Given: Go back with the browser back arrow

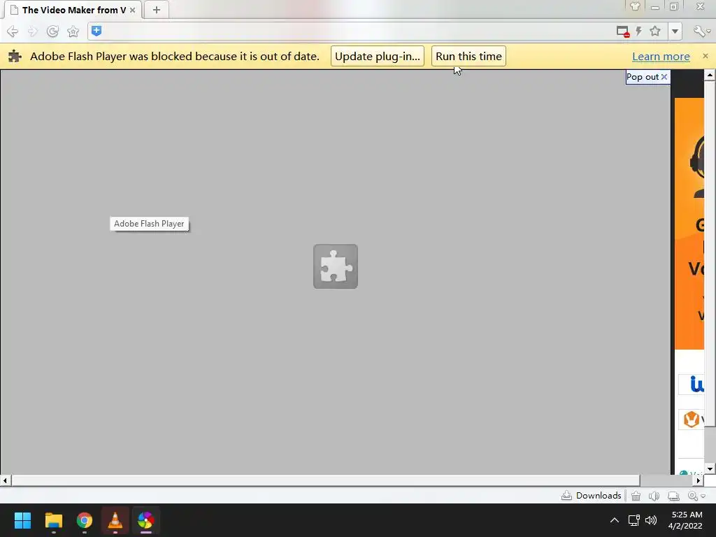Looking at the screenshot, I should (13, 31).
